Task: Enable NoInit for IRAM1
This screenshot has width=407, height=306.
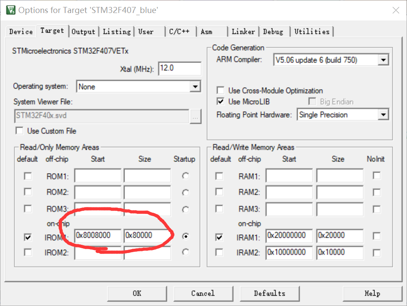Action: (377, 236)
